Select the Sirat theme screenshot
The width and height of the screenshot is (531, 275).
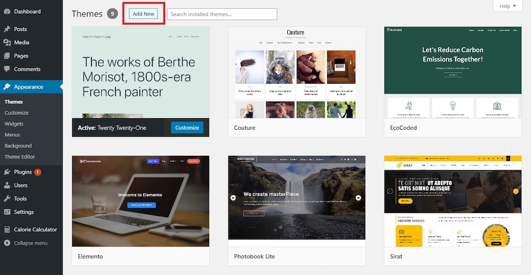coord(453,201)
